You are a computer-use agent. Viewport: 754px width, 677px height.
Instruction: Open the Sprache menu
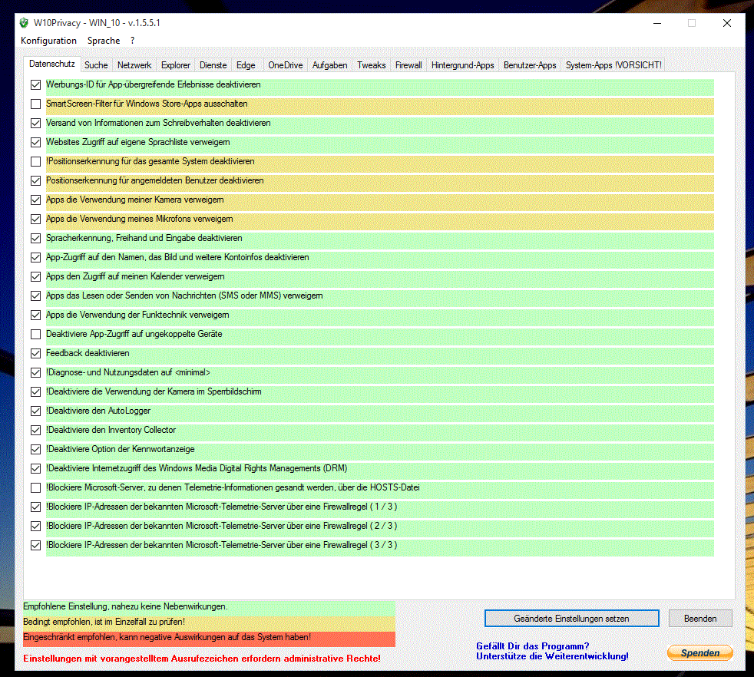pyautogui.click(x=104, y=41)
